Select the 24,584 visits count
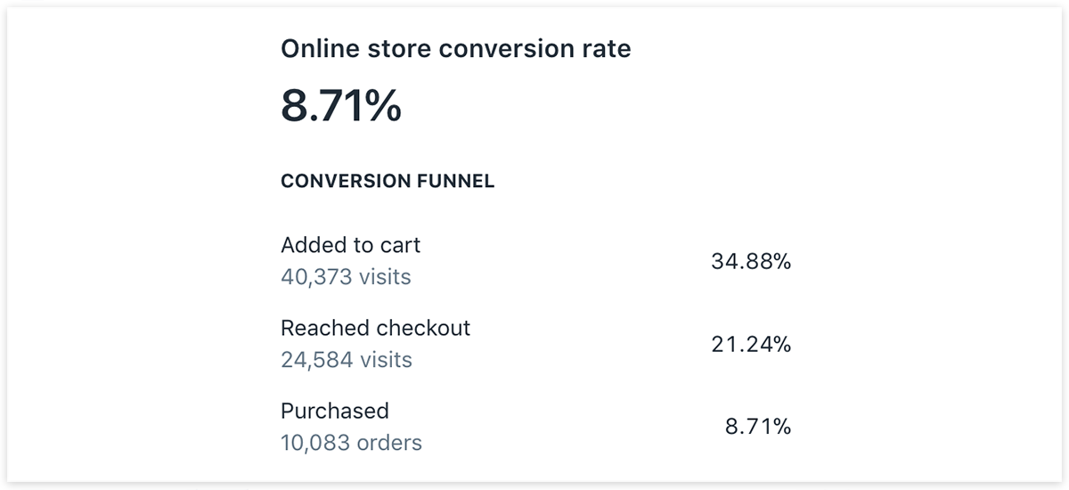Viewport: 1069px width, 490px height. (x=347, y=360)
